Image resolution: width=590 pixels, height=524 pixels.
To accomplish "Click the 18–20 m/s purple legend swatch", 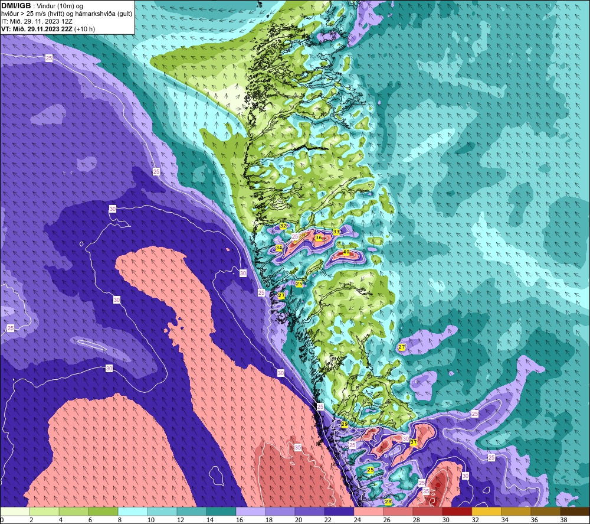I will coord(280,512).
